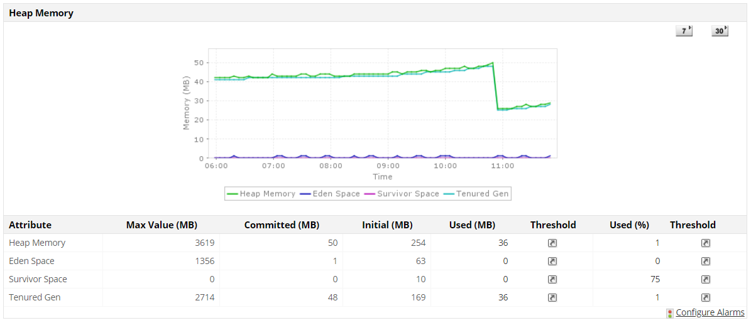Open Eden Space used MB threshold icon
Image resolution: width=751 pixels, height=323 pixels.
tap(552, 262)
